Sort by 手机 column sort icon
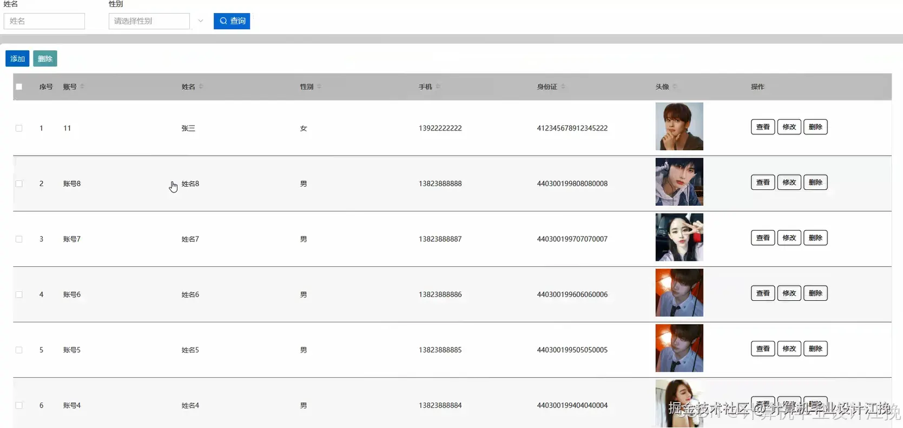The height and width of the screenshot is (428, 903). click(x=438, y=87)
